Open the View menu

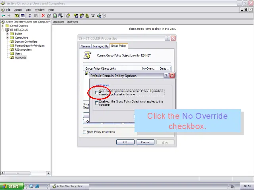point(28,9)
